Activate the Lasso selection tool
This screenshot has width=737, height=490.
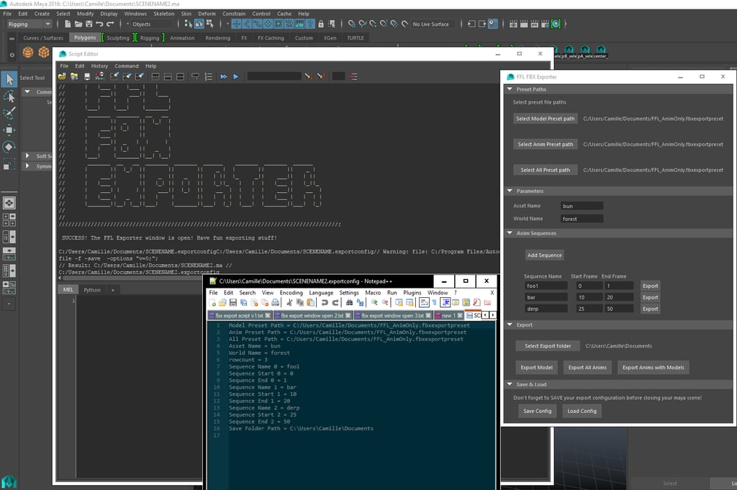tap(9, 96)
